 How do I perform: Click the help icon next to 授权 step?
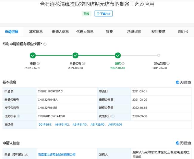click(123, 64)
